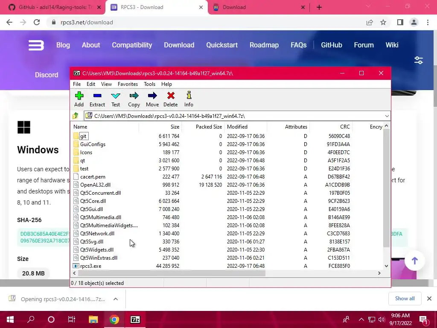The width and height of the screenshot is (437, 328).
Task: Select the Qt5Network.dll file
Action: pos(97,234)
